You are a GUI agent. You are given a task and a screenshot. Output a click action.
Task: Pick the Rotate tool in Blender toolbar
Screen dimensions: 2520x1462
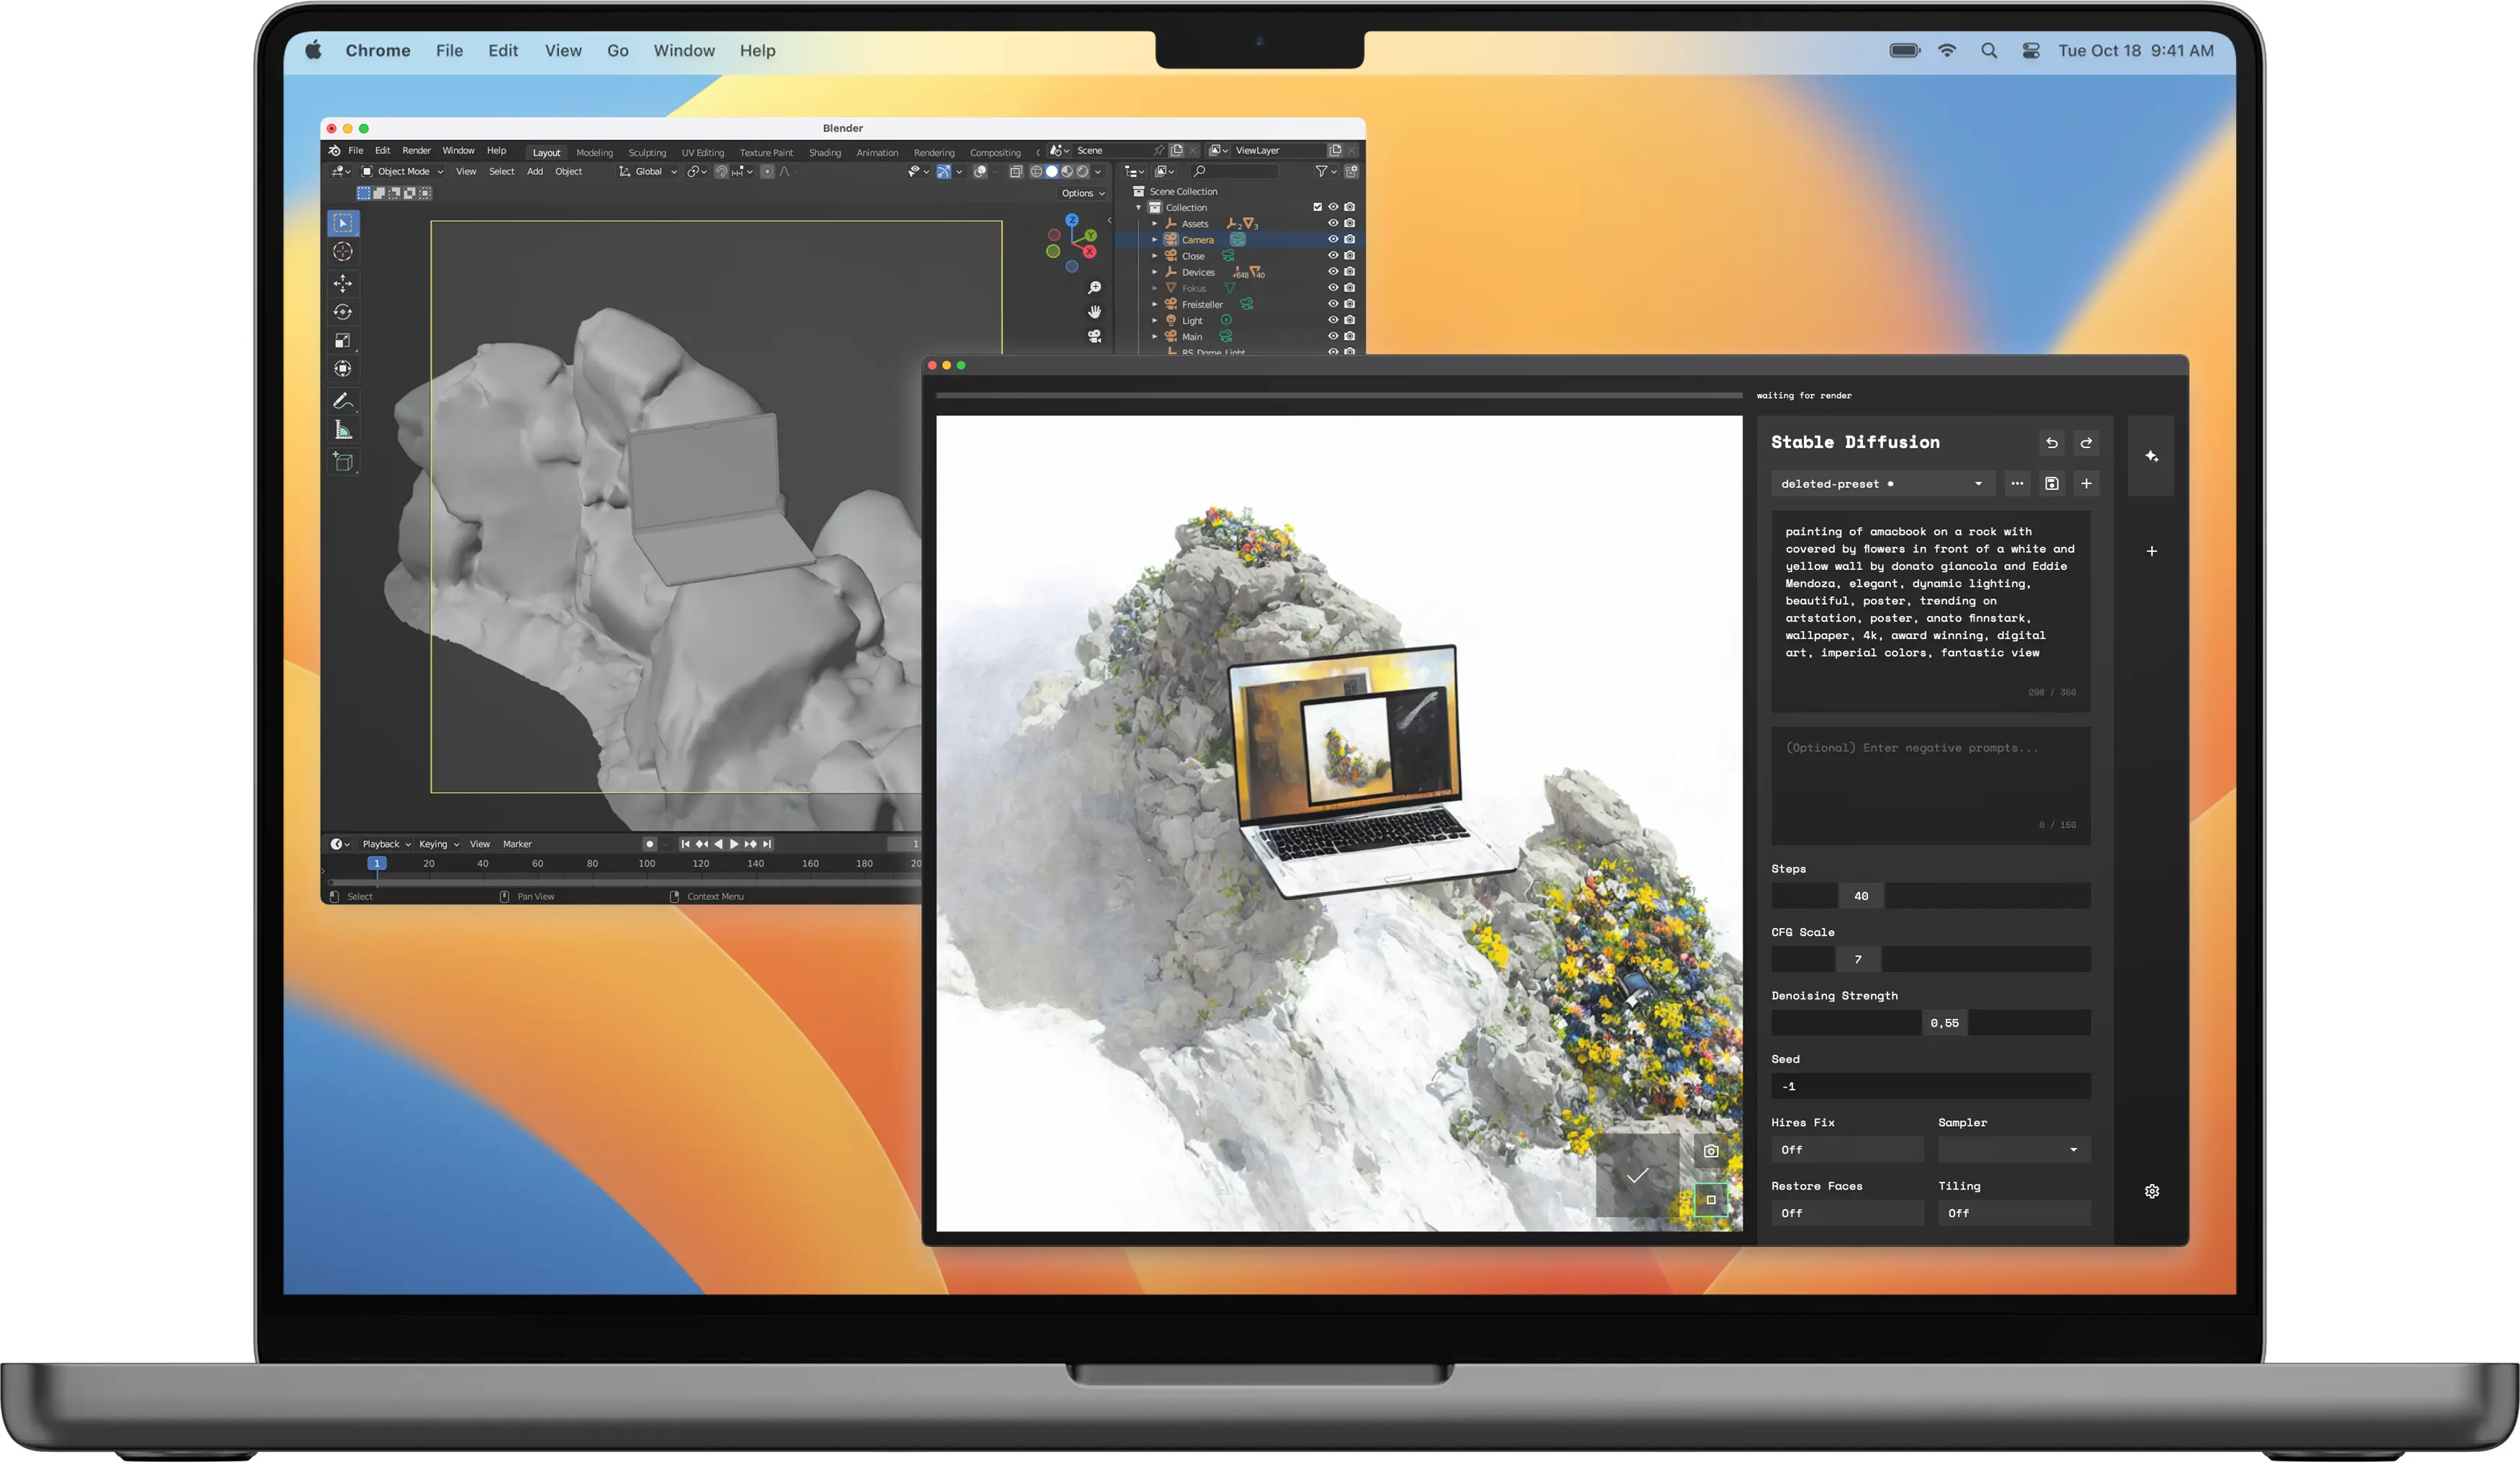coord(343,312)
